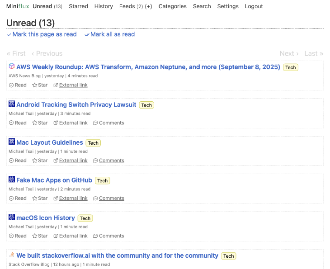
Task: Click Logout in the top menu
Action: click(254, 6)
